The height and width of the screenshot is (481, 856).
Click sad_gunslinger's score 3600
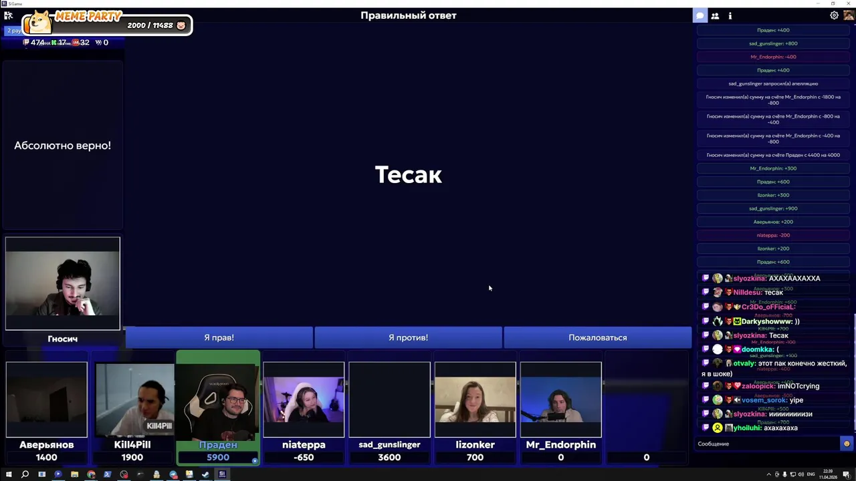(x=389, y=457)
